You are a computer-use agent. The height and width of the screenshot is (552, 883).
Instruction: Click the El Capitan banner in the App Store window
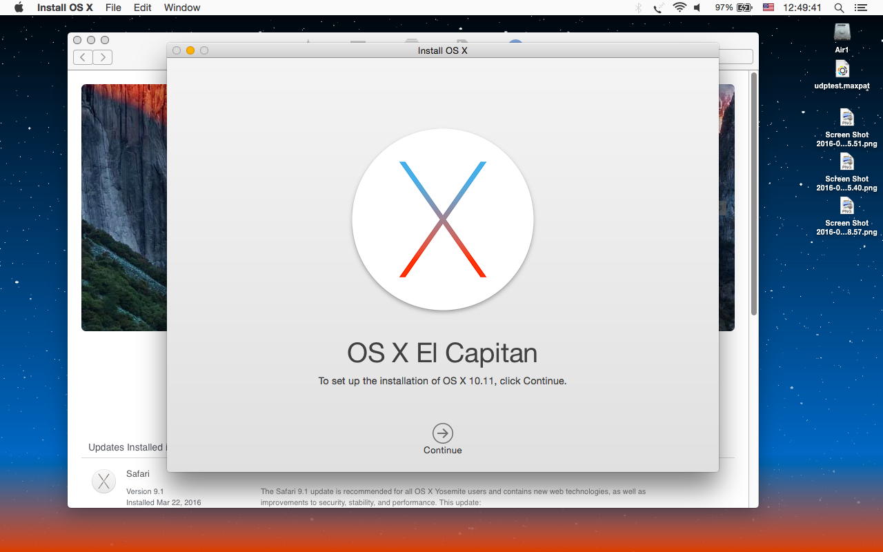(x=124, y=208)
